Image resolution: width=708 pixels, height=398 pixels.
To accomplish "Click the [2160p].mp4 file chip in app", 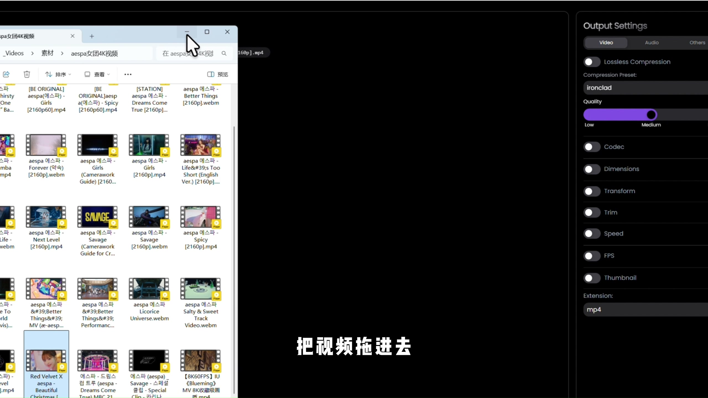I will pyautogui.click(x=253, y=53).
